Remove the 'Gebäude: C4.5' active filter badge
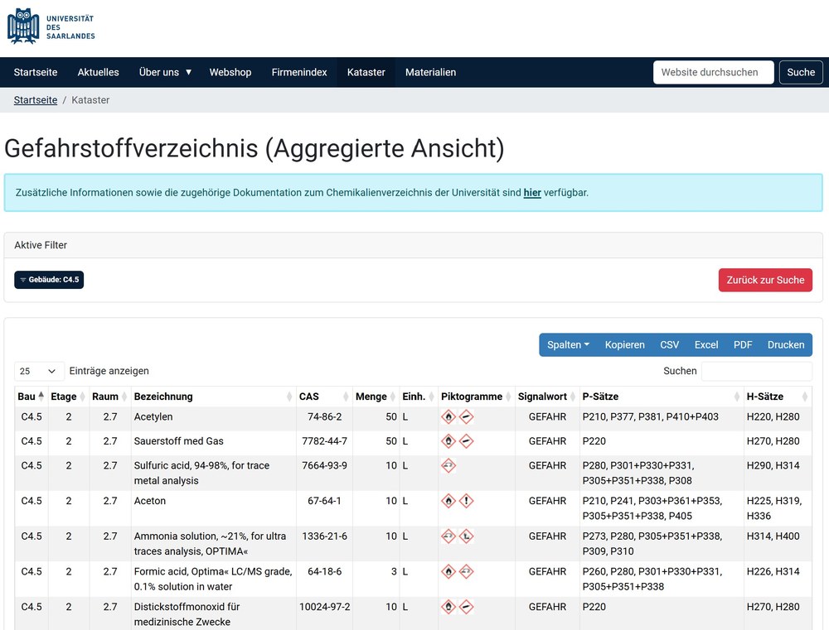This screenshot has width=829, height=630. [x=49, y=280]
